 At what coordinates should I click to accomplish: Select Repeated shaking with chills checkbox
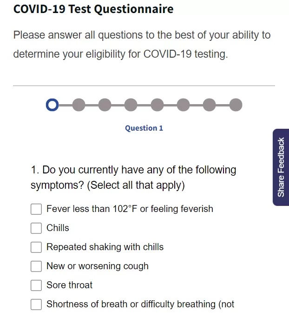(x=36, y=247)
